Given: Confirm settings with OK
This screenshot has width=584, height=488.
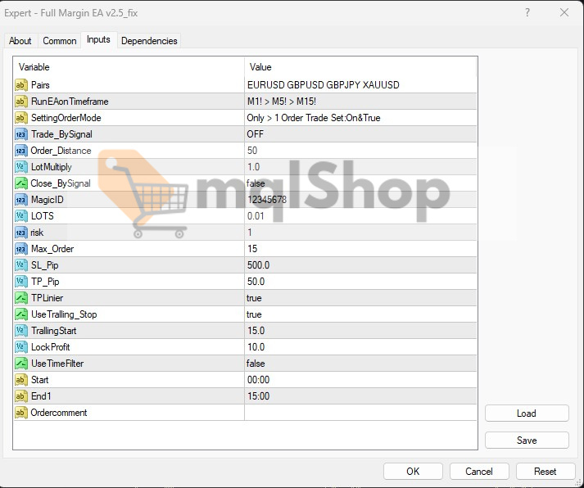Looking at the screenshot, I should pyautogui.click(x=413, y=472).
